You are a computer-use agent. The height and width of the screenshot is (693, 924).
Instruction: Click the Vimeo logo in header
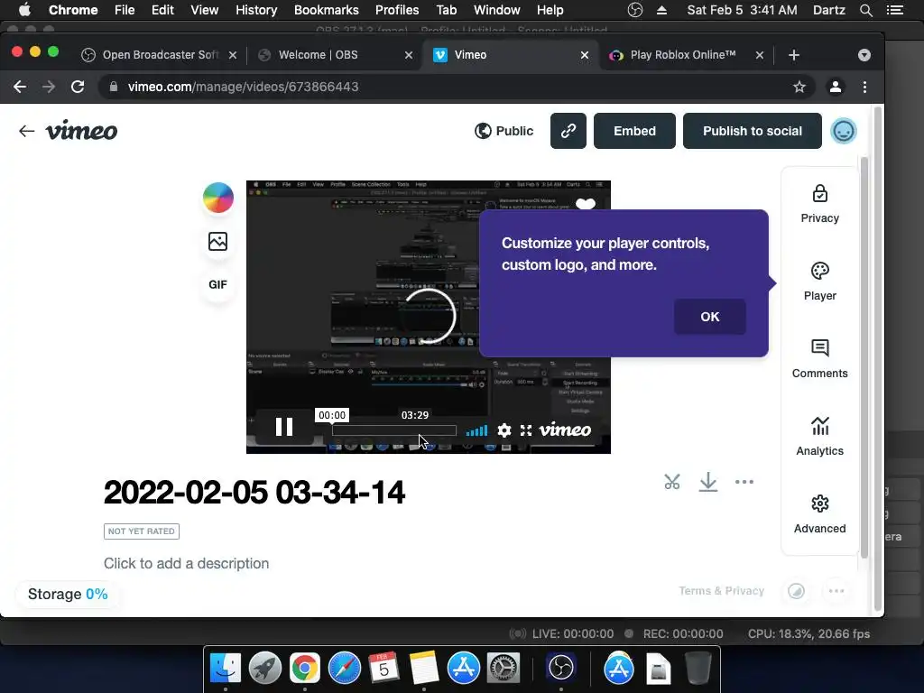81,130
